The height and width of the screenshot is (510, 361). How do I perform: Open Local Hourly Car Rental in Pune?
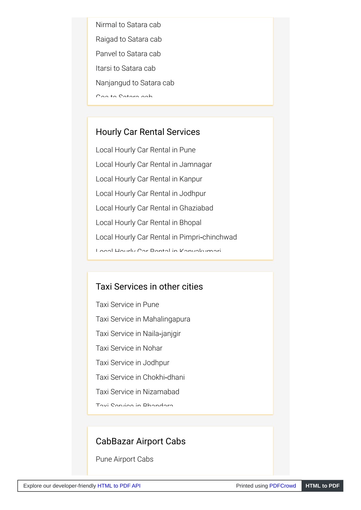click(x=146, y=150)
